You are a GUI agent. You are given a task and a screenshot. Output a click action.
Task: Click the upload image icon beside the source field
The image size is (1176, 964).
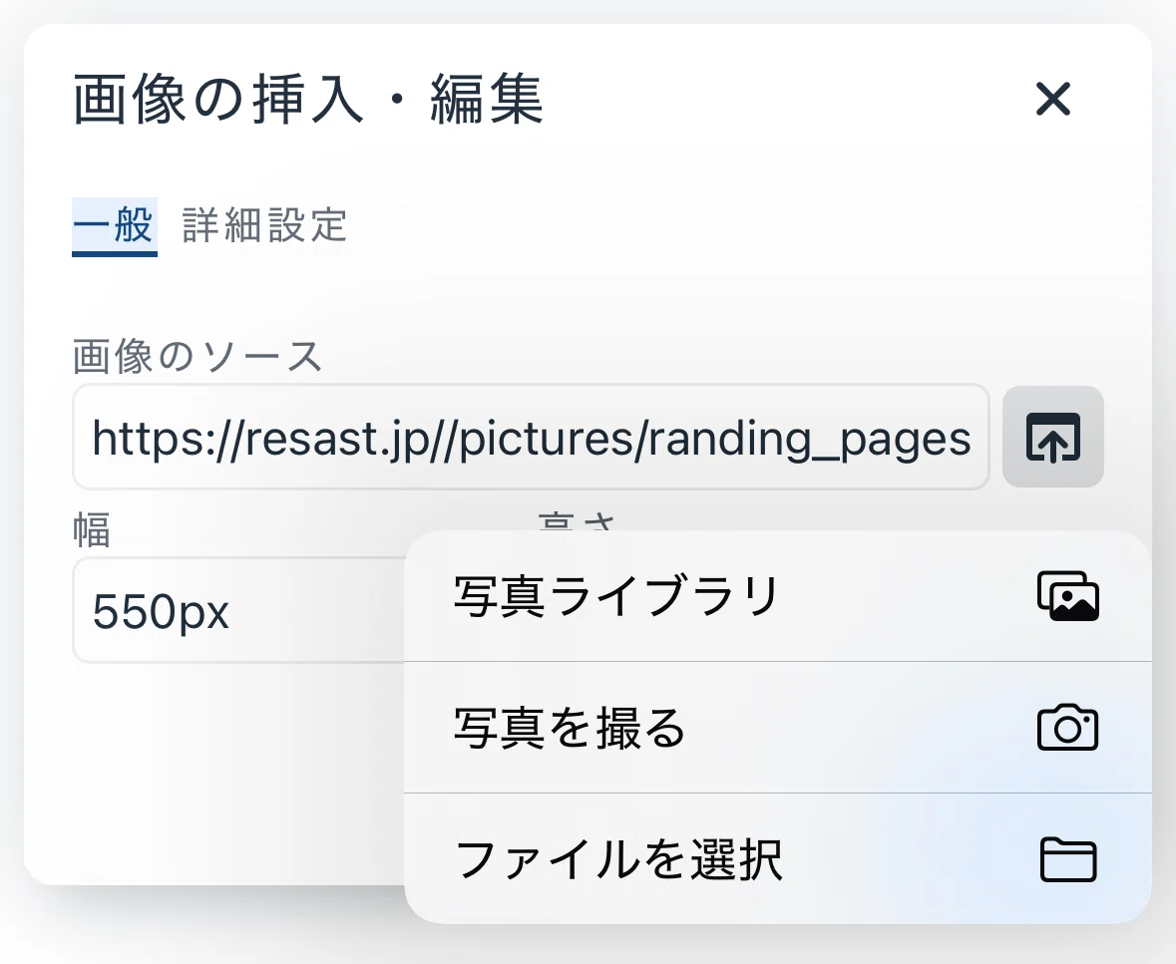pos(1053,437)
